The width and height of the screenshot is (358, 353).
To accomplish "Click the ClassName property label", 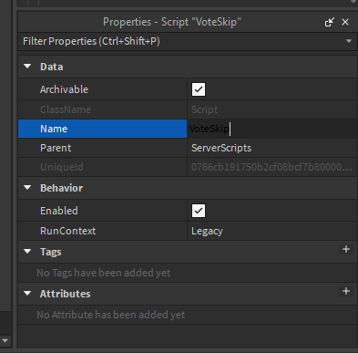I will pos(66,109).
